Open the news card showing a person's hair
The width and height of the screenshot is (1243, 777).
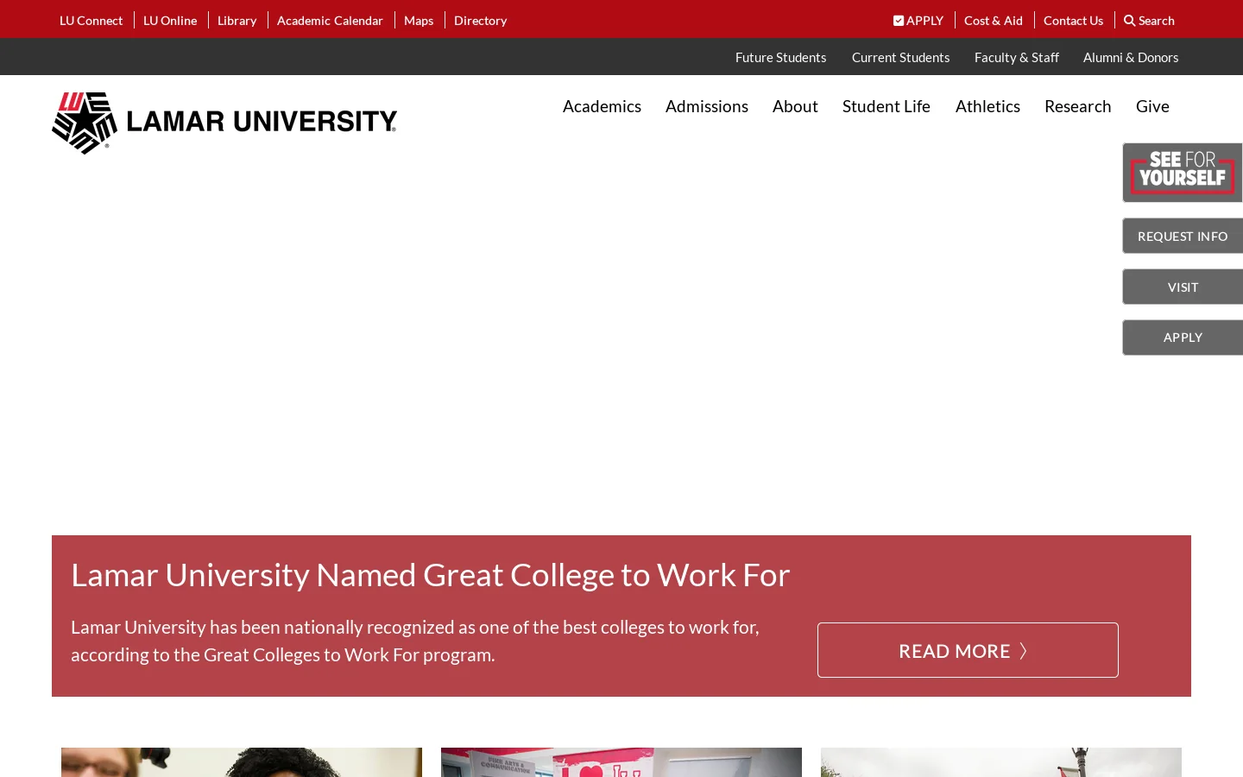[x=242, y=762]
